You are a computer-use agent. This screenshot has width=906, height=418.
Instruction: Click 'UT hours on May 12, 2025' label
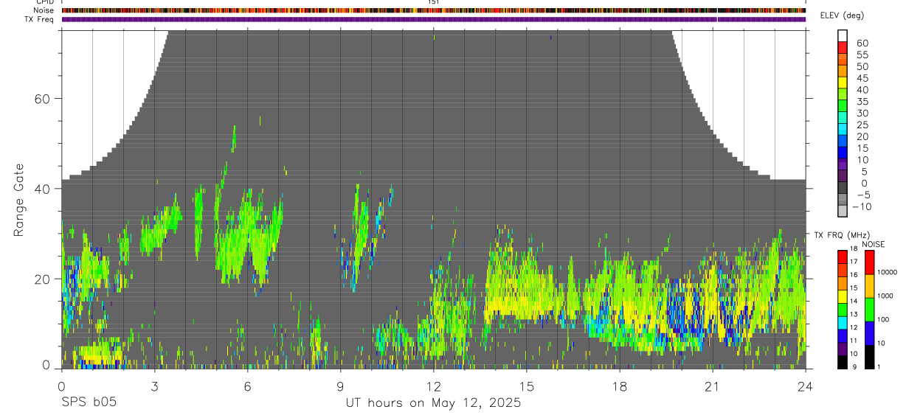(x=433, y=403)
